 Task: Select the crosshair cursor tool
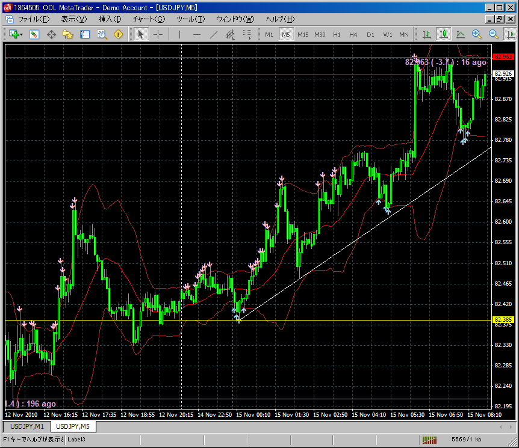click(158, 34)
